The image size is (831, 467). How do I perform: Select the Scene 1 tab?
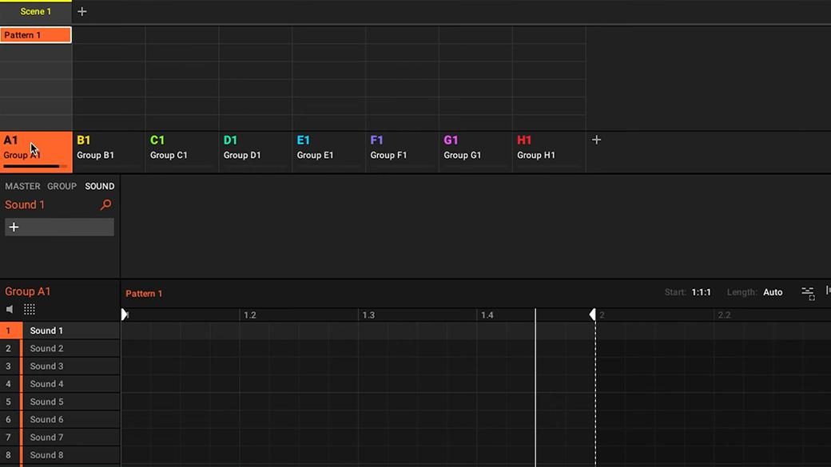point(35,12)
